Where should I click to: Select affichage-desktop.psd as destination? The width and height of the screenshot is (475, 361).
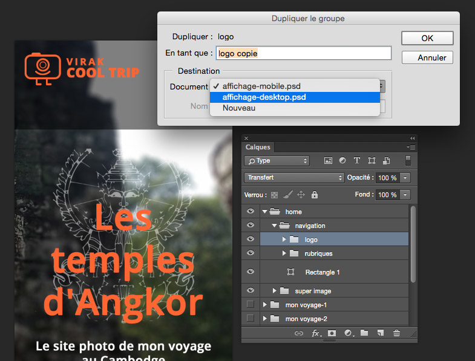295,97
